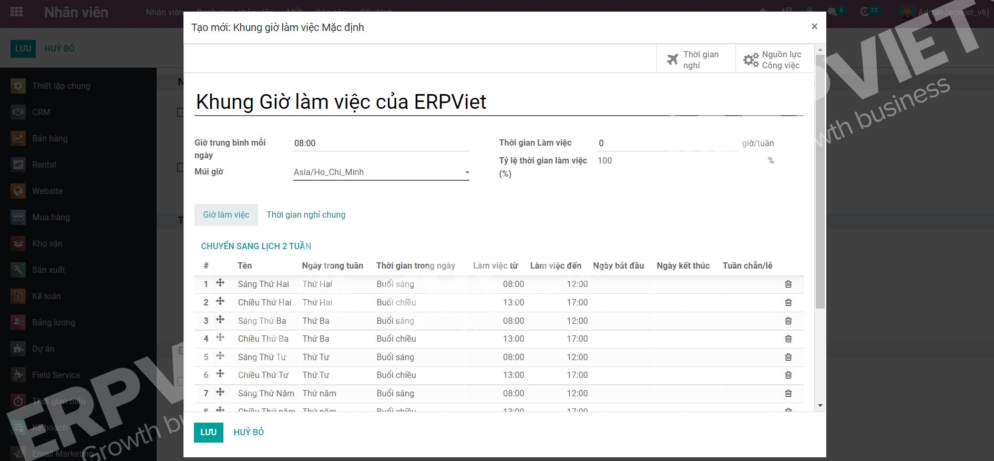994x461 pixels.
Task: Cancel the dialog with HUỶ BỎ
Action: pos(249,432)
